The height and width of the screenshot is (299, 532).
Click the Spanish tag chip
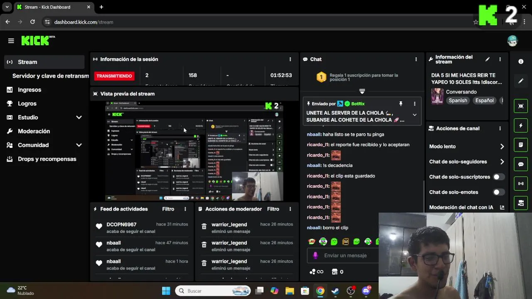(x=458, y=100)
